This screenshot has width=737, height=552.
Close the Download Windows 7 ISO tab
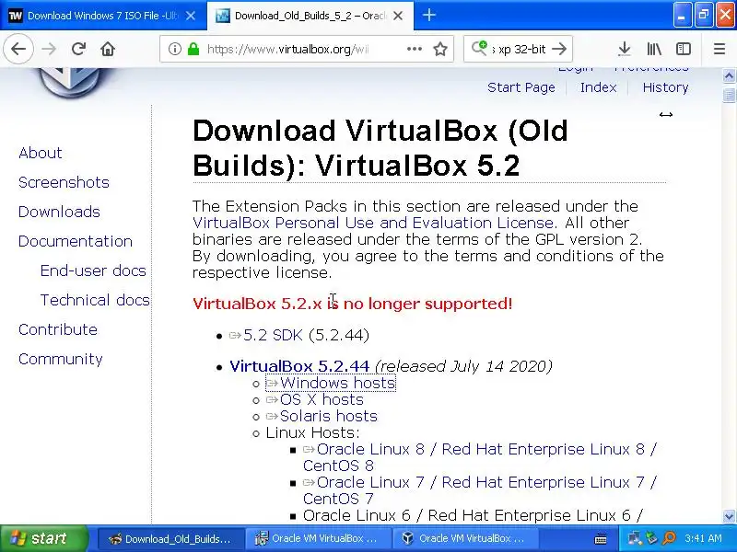click(x=191, y=16)
